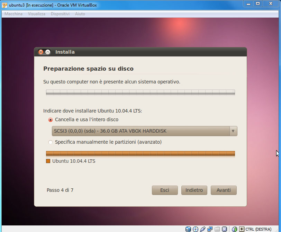Open the Visualizza menu
This screenshot has width=281, height=232.
[37, 14]
